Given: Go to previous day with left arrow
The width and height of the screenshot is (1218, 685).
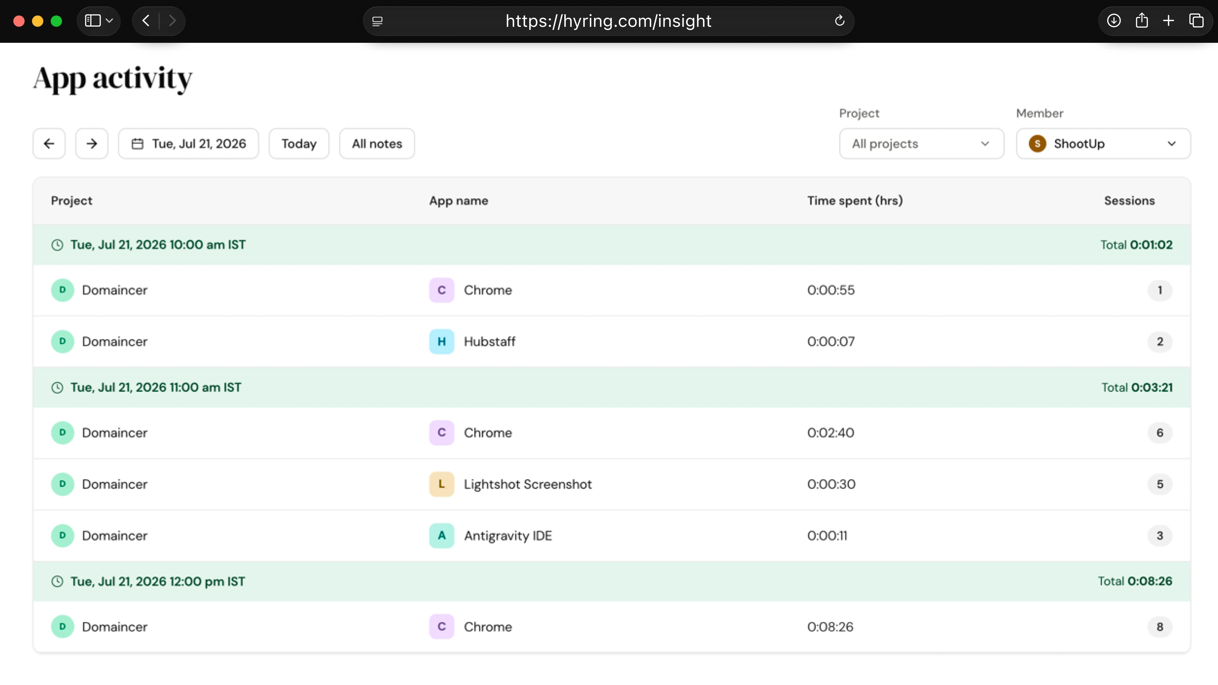Looking at the screenshot, I should click(x=49, y=144).
